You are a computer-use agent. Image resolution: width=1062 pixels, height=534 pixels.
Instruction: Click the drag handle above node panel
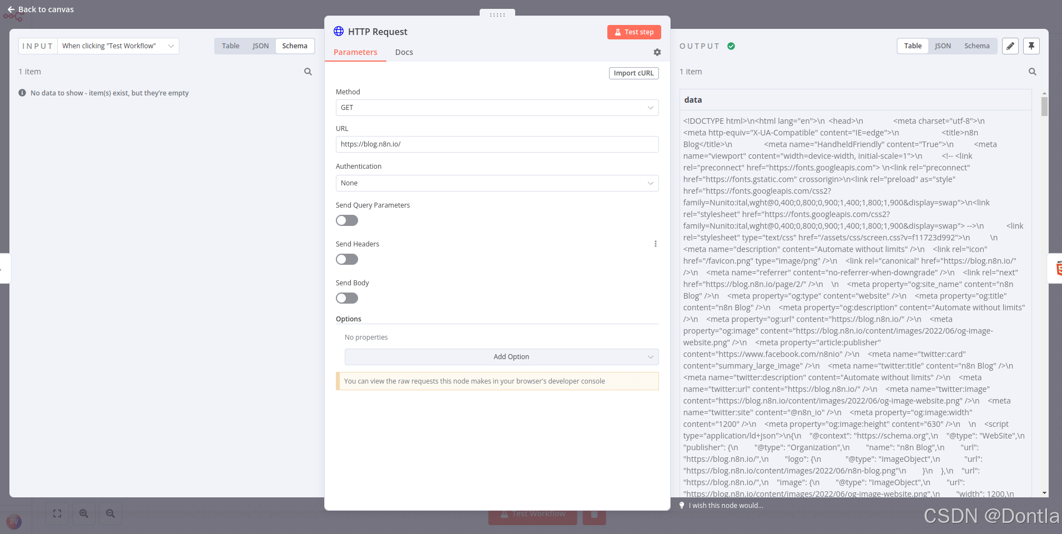pos(497,14)
